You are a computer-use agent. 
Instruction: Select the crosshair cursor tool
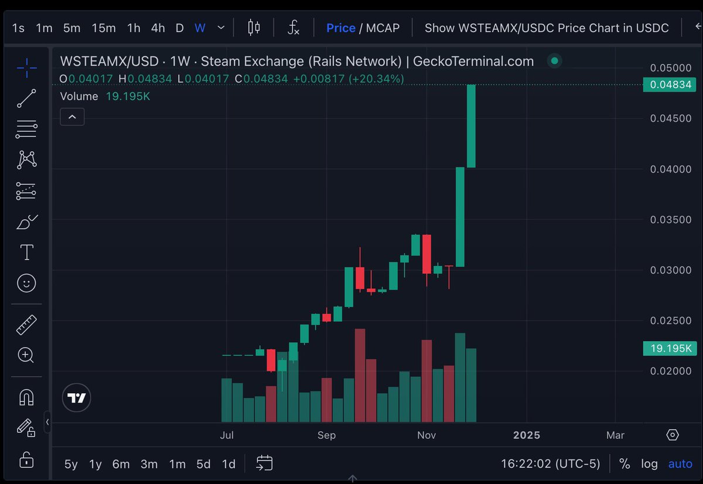coord(26,68)
